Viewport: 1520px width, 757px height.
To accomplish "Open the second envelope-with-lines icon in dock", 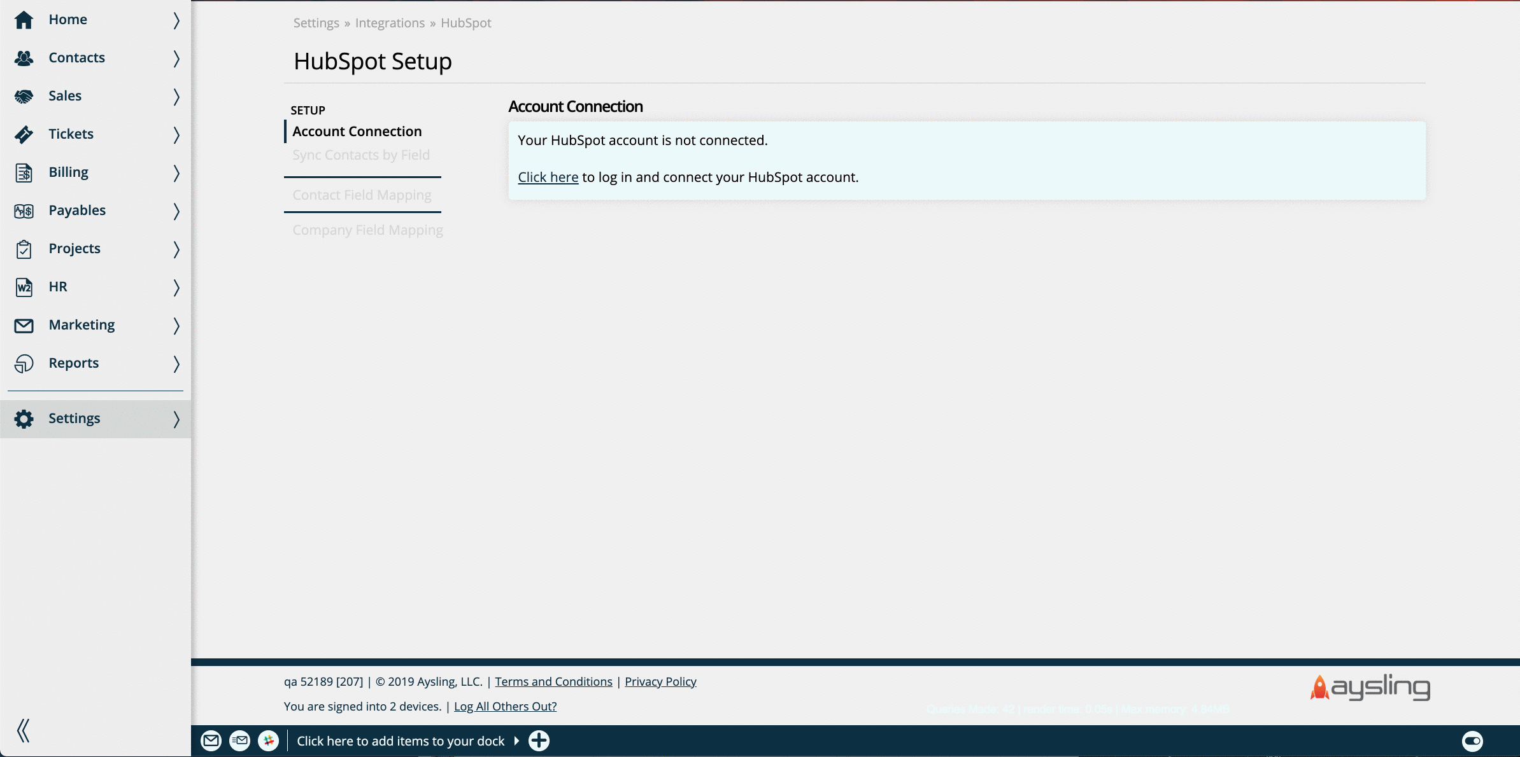I will click(x=239, y=740).
